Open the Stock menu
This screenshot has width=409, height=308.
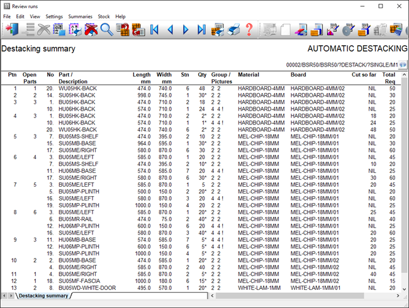point(104,16)
